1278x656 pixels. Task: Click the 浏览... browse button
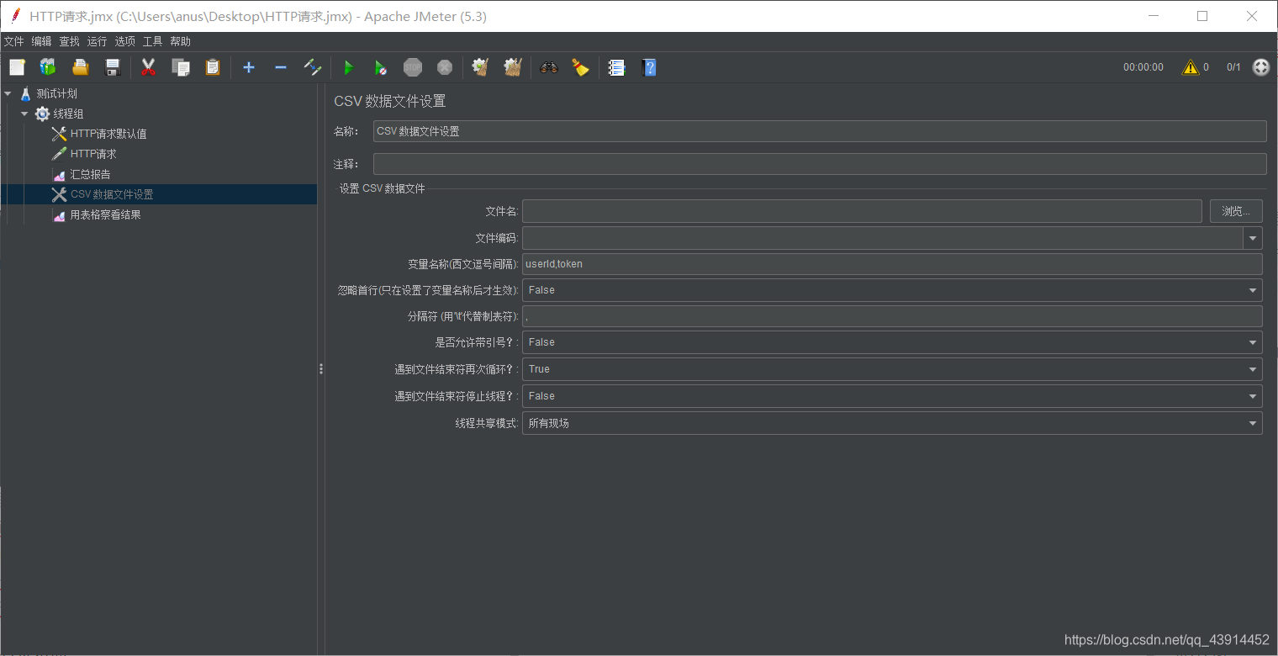(x=1236, y=211)
